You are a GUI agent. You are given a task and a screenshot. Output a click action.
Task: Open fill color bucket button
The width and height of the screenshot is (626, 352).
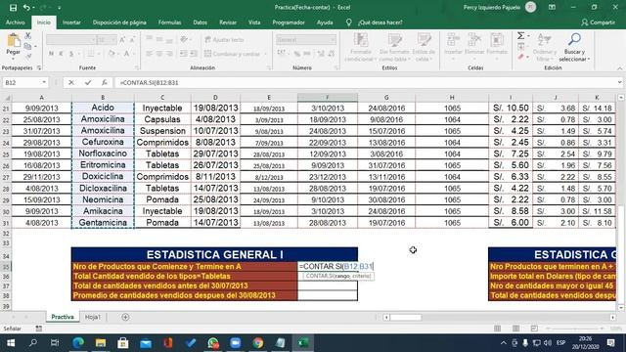(x=112, y=54)
